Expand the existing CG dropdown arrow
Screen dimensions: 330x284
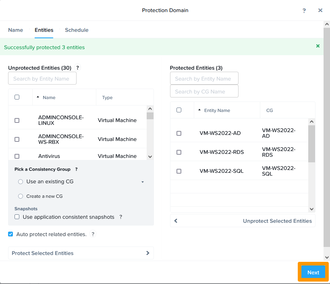142,182
